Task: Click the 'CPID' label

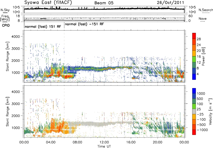Action: (6, 25)
